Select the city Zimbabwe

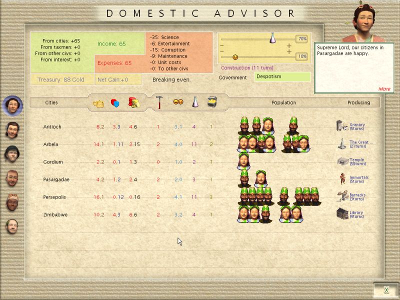pos(55,215)
